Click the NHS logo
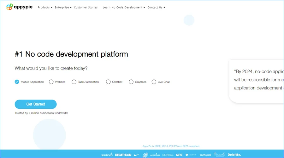The height and width of the screenshot is (158, 284). 179,155
